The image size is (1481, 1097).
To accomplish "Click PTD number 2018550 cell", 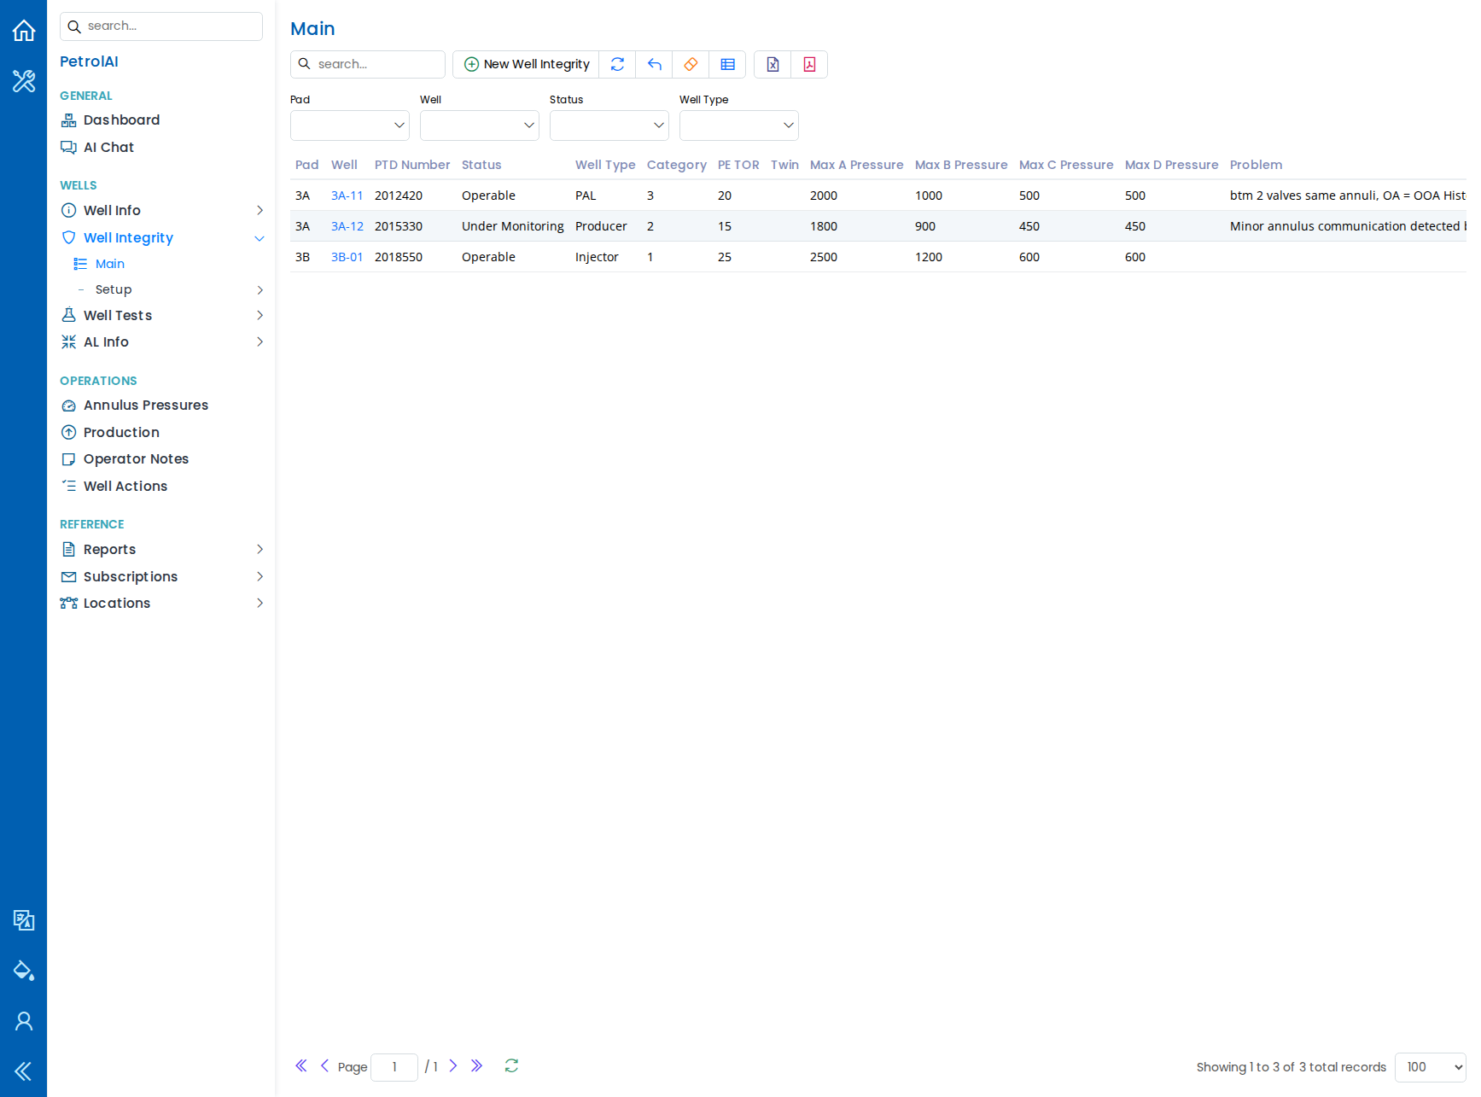I will [x=399, y=257].
